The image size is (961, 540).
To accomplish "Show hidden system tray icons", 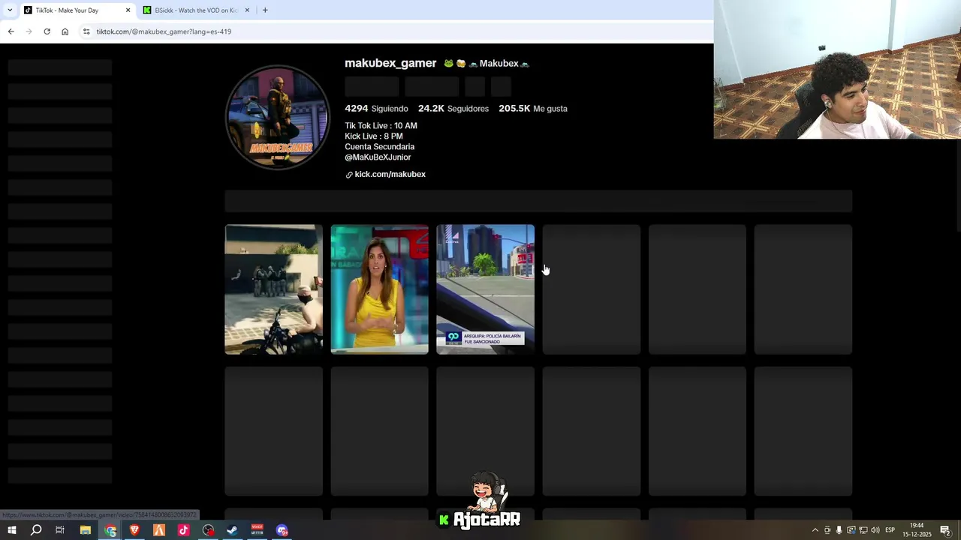I will point(815,530).
